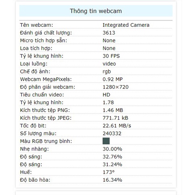
Task: Click the color count value 240332
Action: [x=112, y=133]
